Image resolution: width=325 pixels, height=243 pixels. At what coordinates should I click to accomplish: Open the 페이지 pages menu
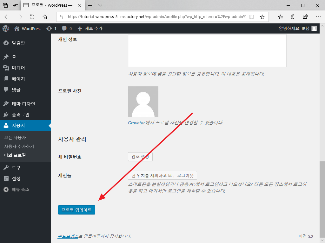click(25, 79)
